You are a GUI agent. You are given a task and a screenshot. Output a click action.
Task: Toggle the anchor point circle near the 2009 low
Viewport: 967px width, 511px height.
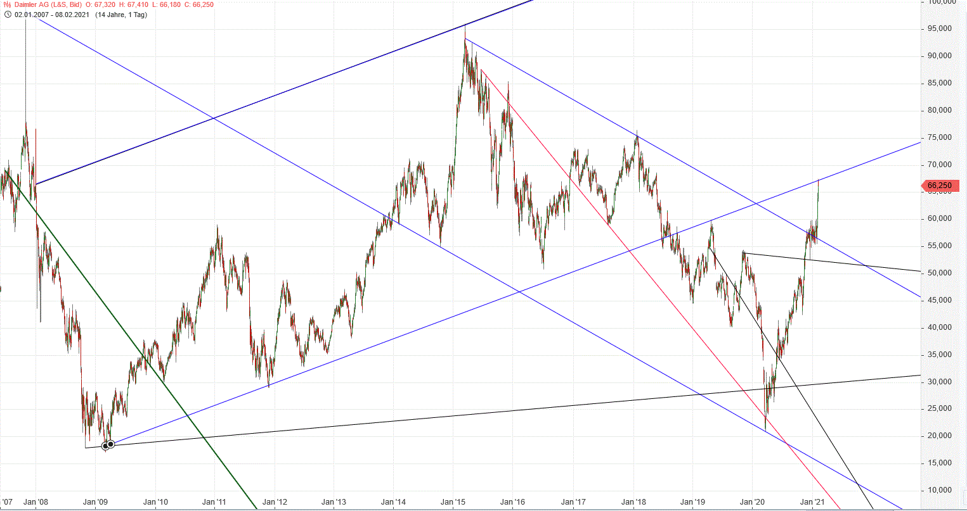(x=105, y=445)
